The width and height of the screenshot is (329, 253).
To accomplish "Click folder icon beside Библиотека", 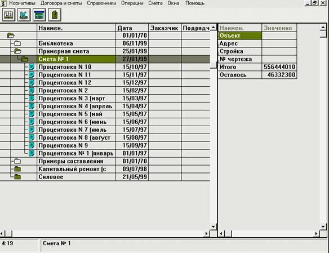I will point(17,43).
